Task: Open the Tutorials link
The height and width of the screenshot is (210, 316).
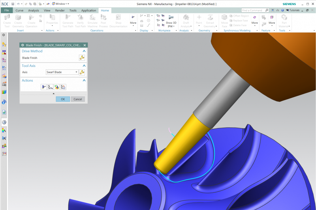Action: point(293,10)
